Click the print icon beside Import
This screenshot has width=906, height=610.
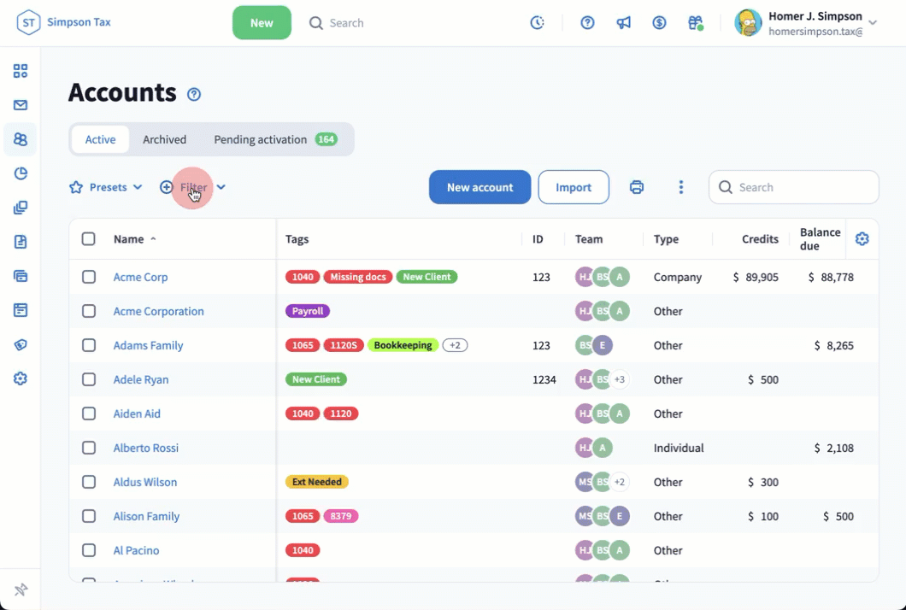636,187
